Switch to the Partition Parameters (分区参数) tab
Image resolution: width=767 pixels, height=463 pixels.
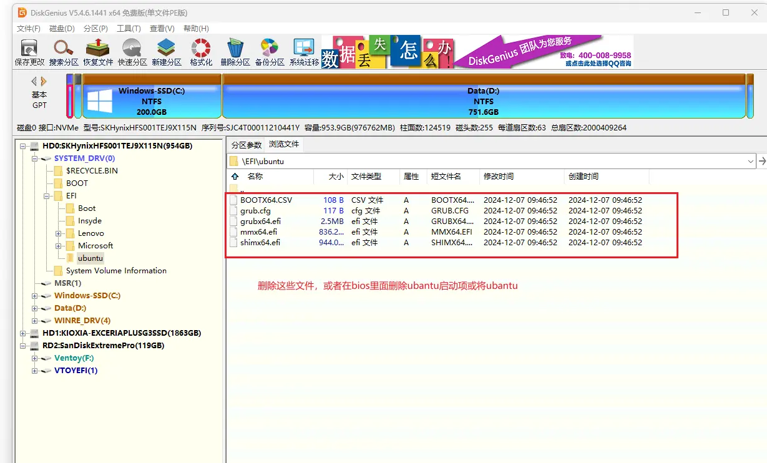pos(247,145)
